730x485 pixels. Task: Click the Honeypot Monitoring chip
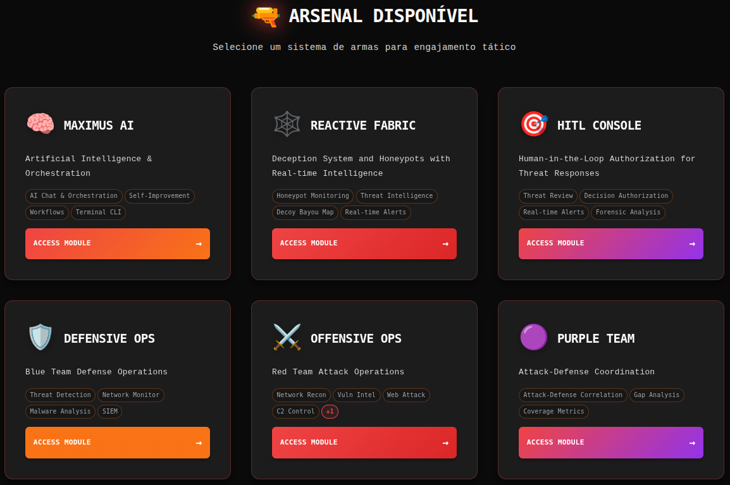312,196
